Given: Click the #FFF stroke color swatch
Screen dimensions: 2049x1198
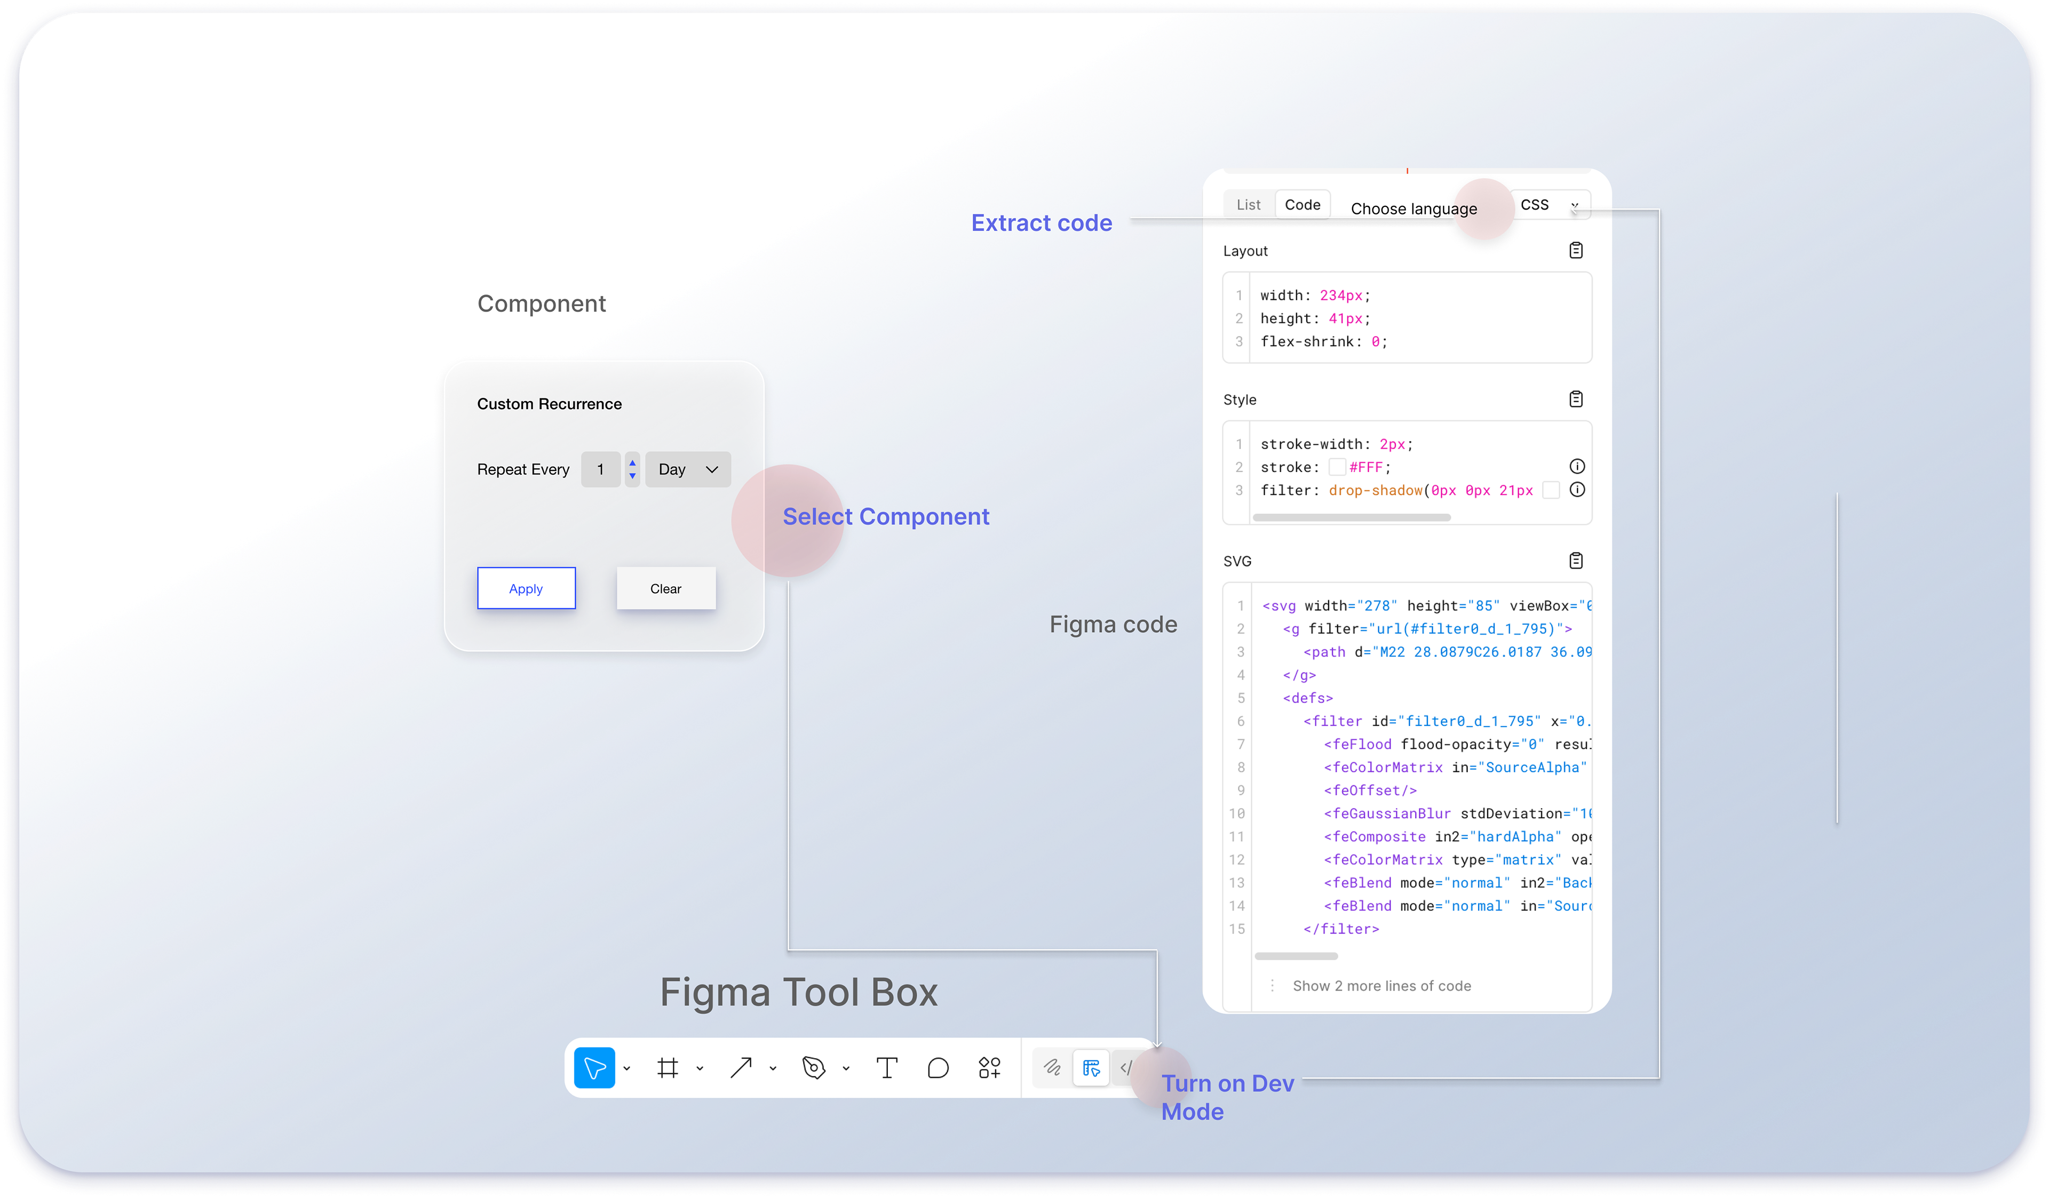Looking at the screenshot, I should coord(1337,467).
